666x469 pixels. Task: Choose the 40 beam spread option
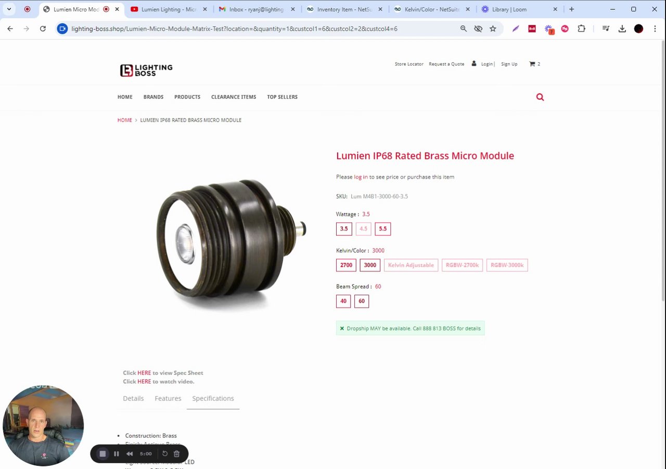343,301
